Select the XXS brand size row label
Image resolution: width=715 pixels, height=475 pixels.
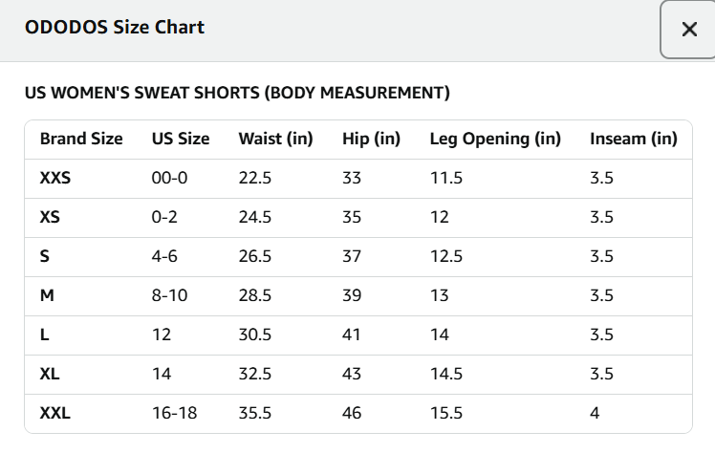point(55,178)
